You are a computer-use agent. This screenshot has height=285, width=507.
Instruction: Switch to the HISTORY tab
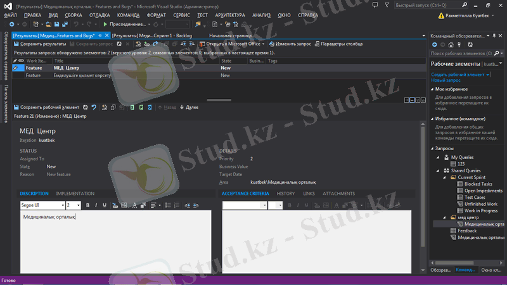coord(286,194)
